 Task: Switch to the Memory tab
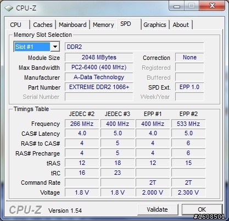[x=103, y=25]
